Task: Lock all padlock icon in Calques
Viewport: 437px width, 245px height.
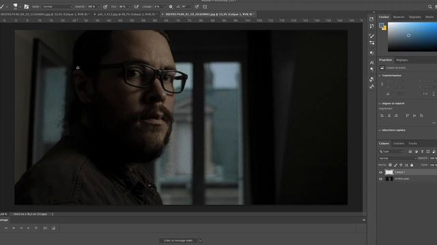Action: 412,165
